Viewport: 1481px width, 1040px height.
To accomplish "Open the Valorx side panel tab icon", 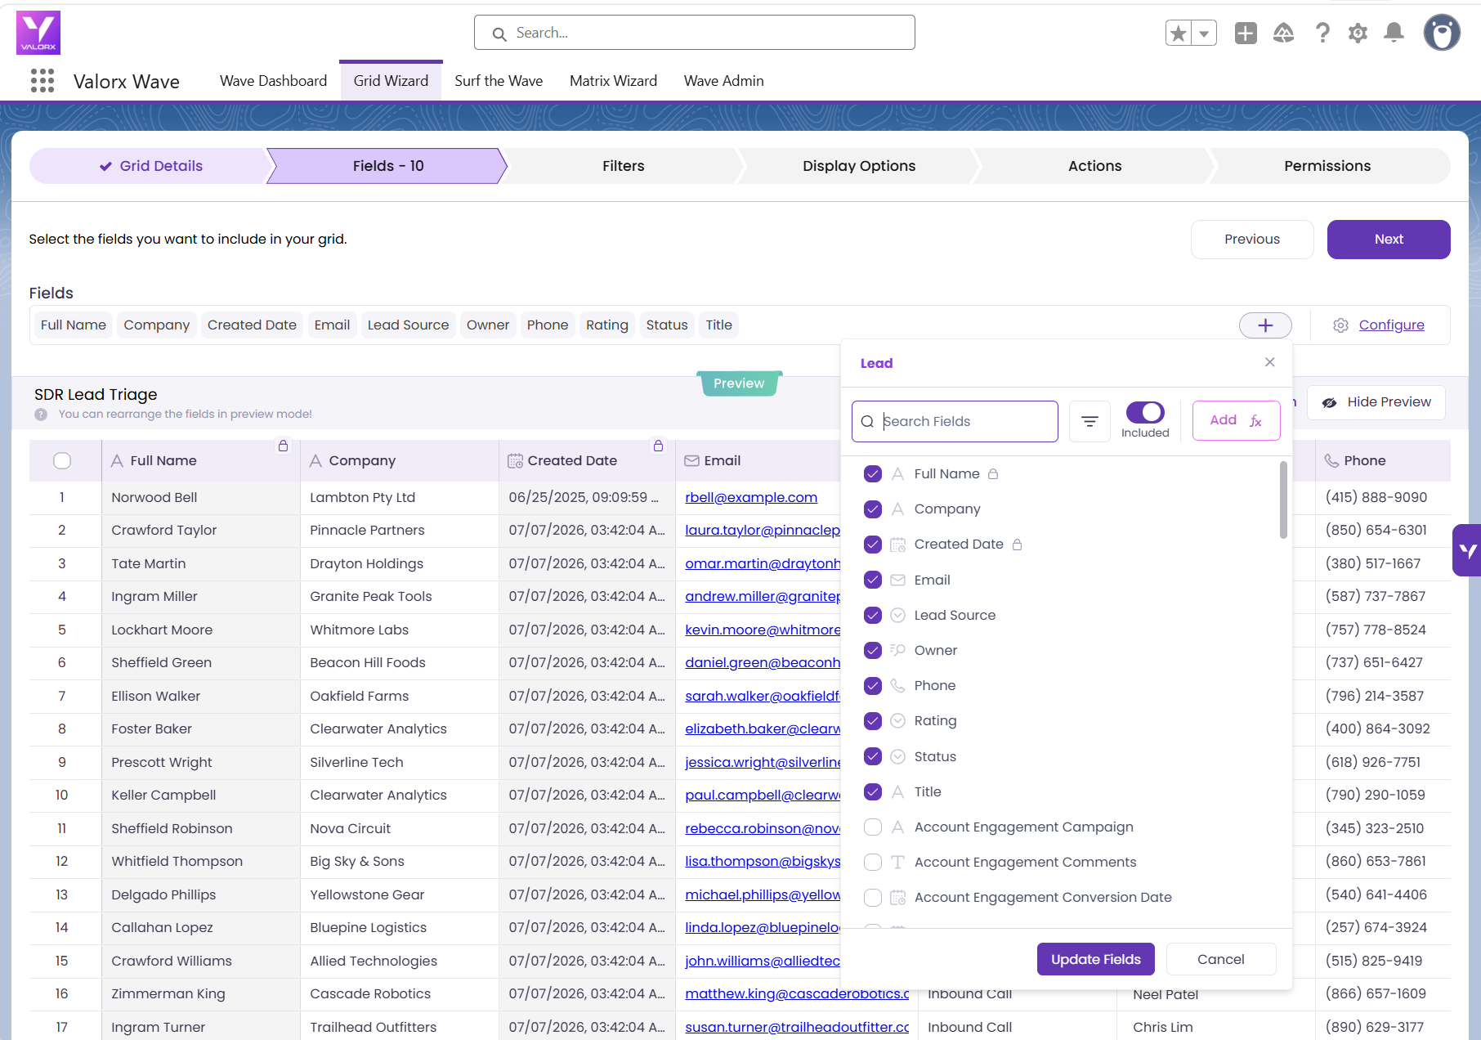I will click(x=1468, y=550).
